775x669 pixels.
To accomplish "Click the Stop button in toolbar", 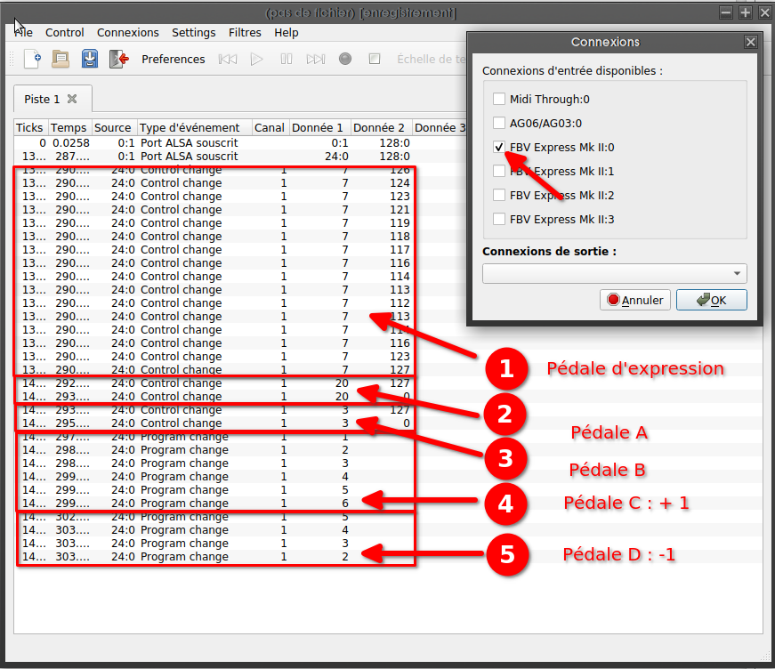I will (375, 60).
